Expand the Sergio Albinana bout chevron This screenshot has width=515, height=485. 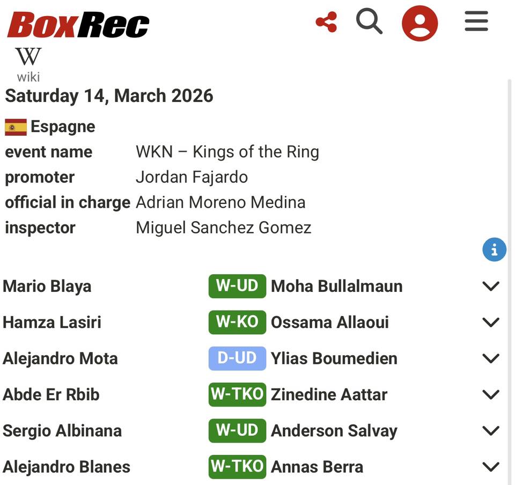[x=491, y=430]
